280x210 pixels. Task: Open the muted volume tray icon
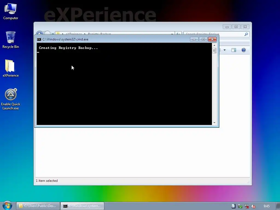tap(253, 206)
